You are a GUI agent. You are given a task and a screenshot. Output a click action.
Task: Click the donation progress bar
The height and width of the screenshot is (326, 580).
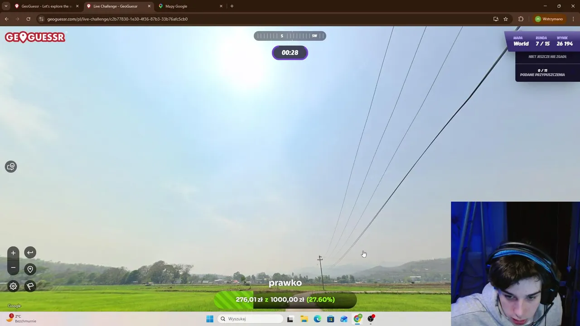[x=285, y=300]
